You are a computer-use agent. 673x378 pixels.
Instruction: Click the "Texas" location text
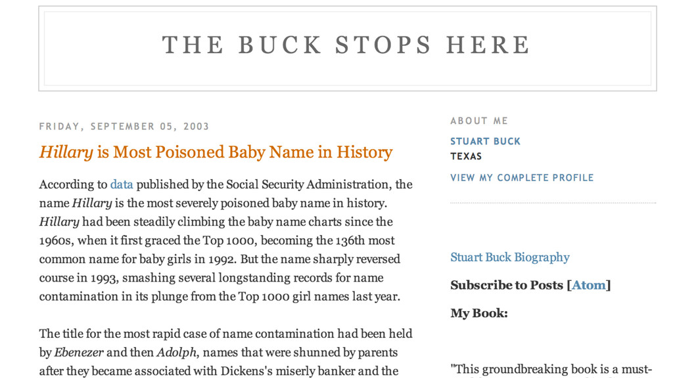466,156
